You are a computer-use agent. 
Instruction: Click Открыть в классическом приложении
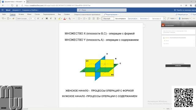click(87, 14)
